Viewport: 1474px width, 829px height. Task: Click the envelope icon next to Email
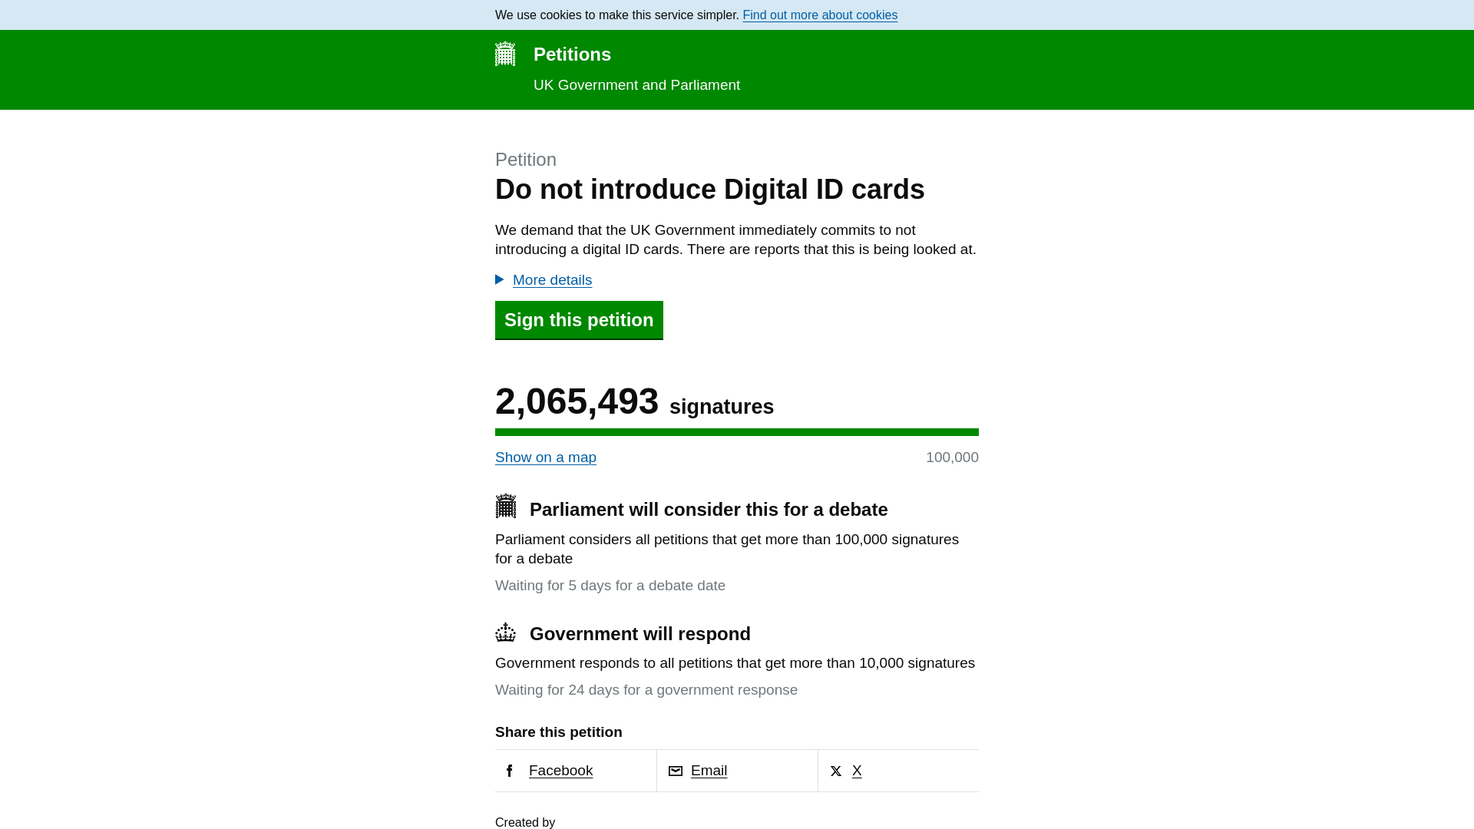676,770
